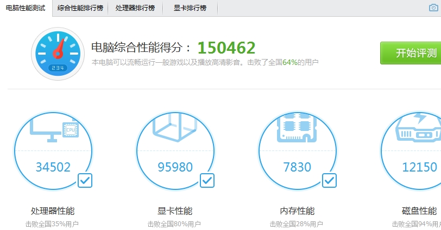
Task: Open the 综合性能排行榜 tab
Action: [x=80, y=8]
